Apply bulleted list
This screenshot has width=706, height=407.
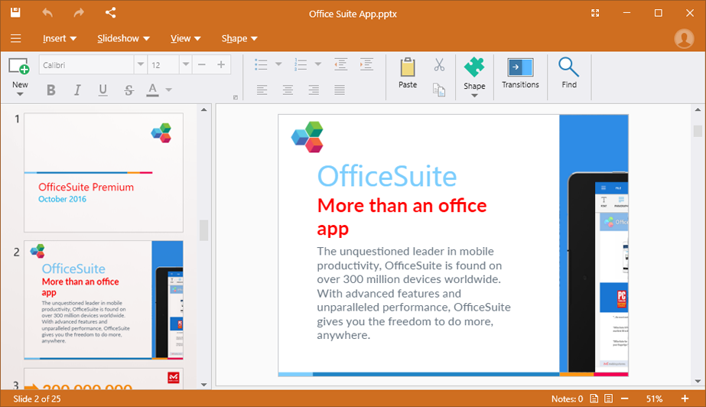pos(261,64)
